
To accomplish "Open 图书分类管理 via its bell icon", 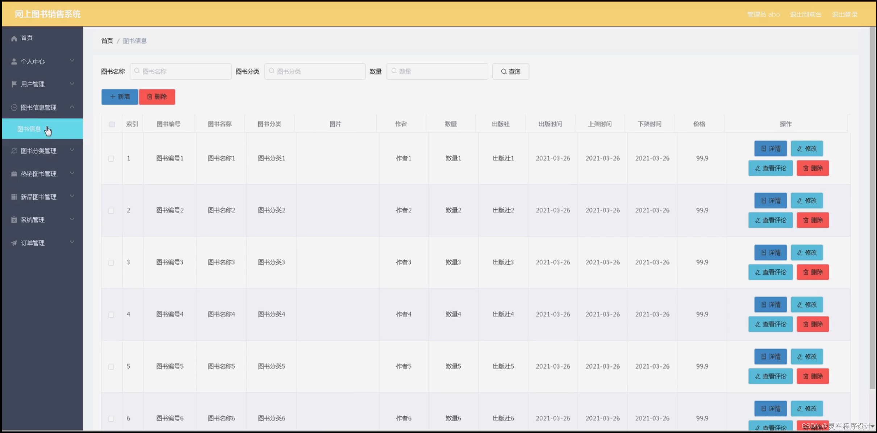I will (x=14, y=150).
